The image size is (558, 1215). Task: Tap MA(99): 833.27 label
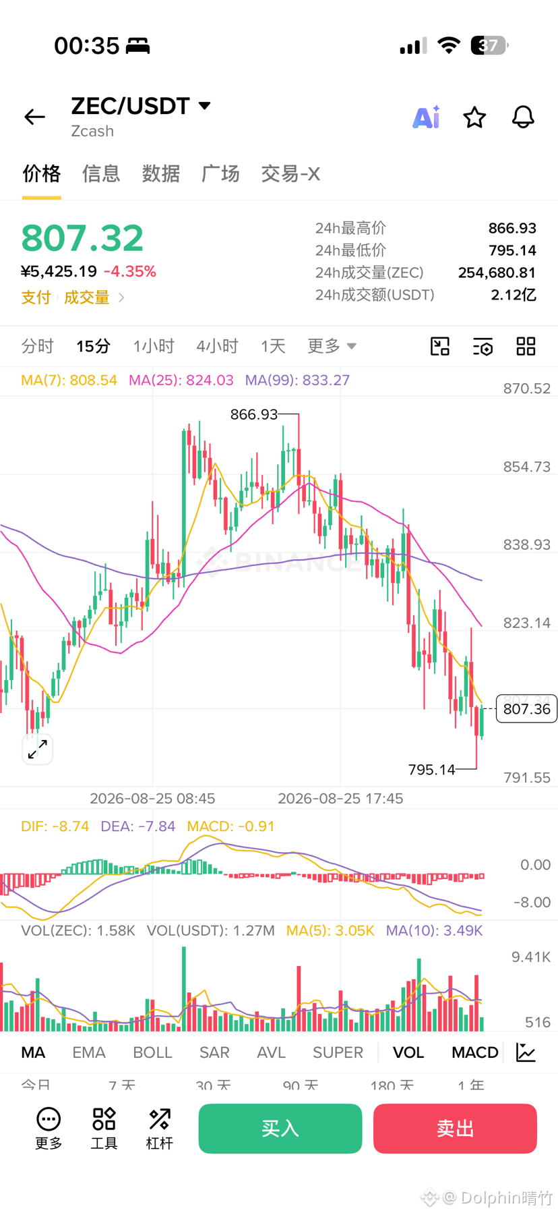click(x=297, y=380)
